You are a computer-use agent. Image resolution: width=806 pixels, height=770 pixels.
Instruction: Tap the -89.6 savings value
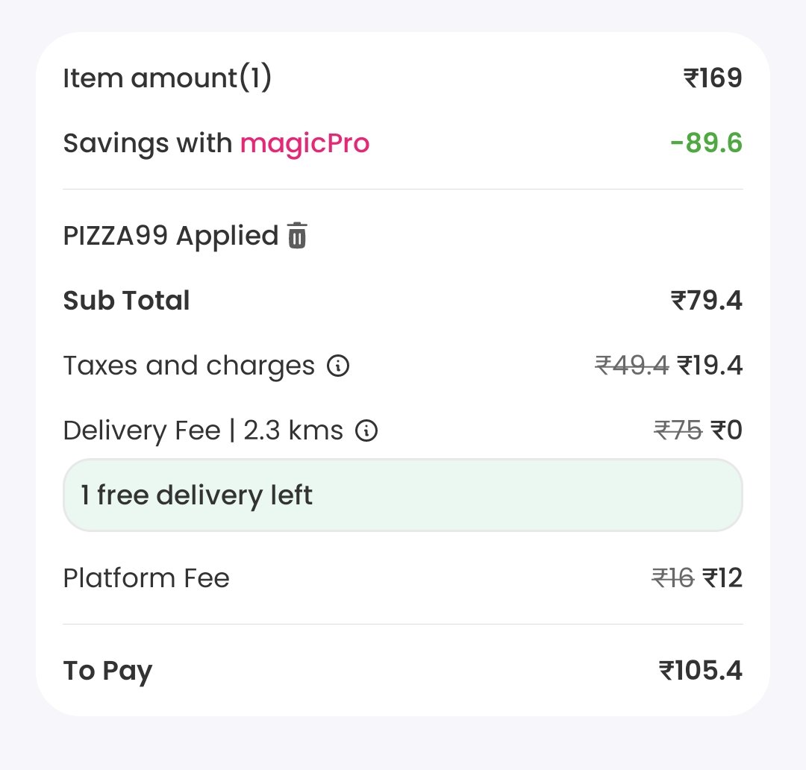(x=707, y=143)
